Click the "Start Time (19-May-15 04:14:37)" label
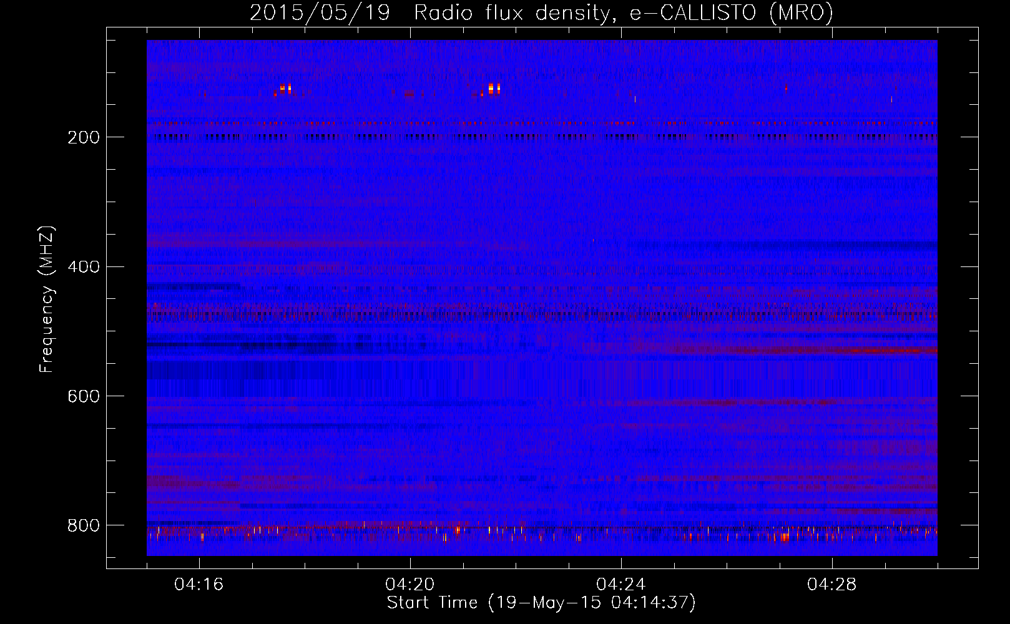The image size is (1010, 624). tap(541, 603)
